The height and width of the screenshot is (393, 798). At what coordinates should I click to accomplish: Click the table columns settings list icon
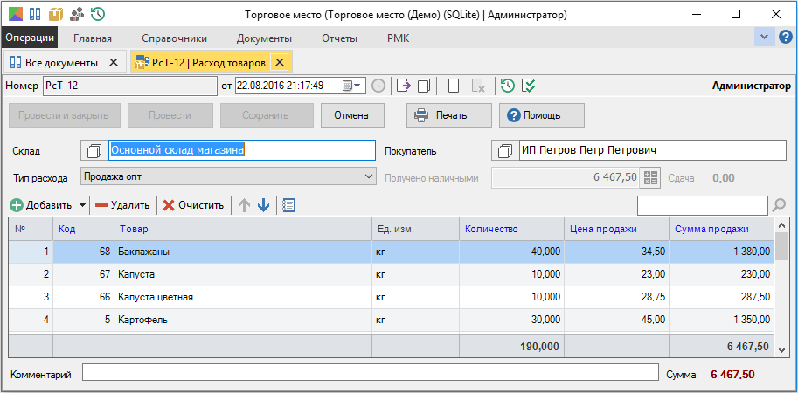[288, 205]
